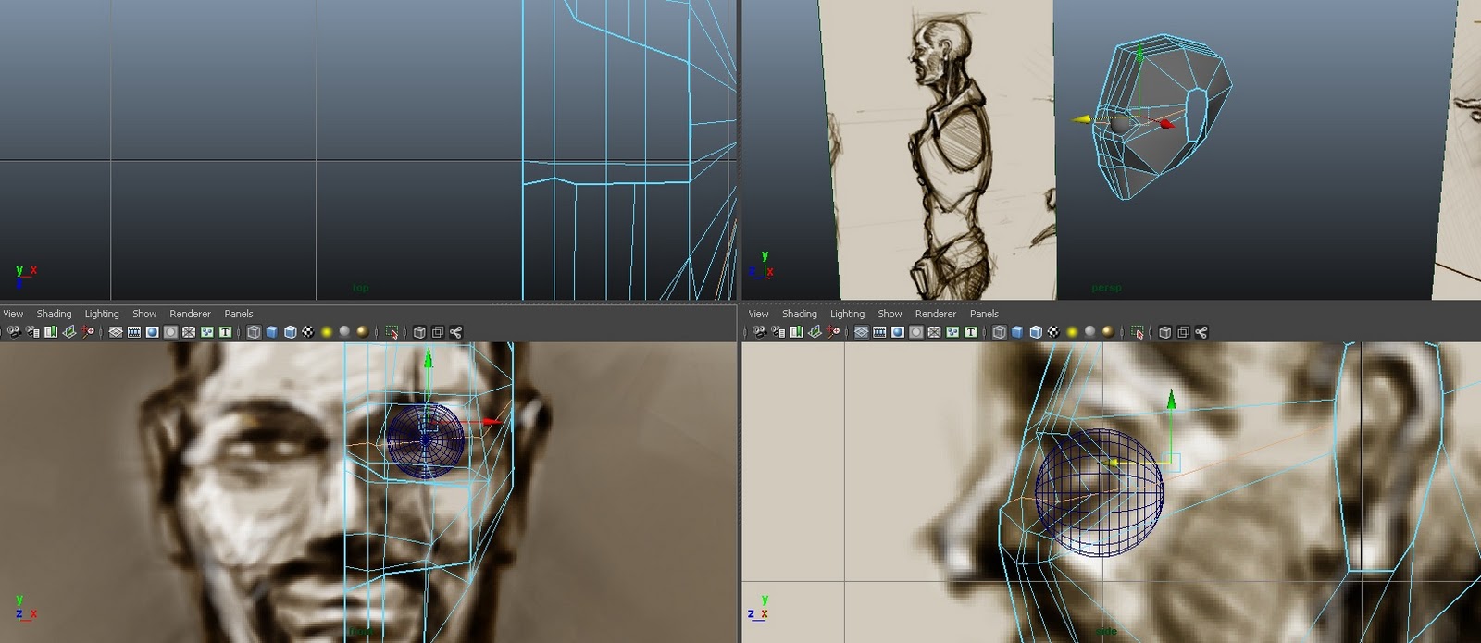1481x643 pixels.
Task: Open Panels menu in side view panel
Action: point(984,314)
